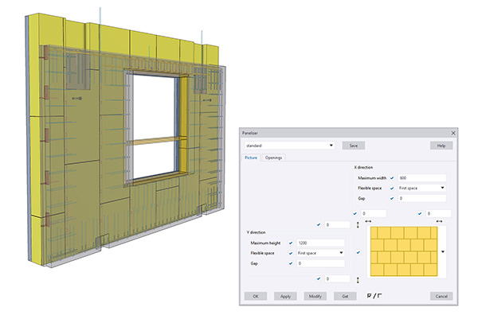
Task: Click the left horizontal offset arrow icon
Action: (368, 221)
